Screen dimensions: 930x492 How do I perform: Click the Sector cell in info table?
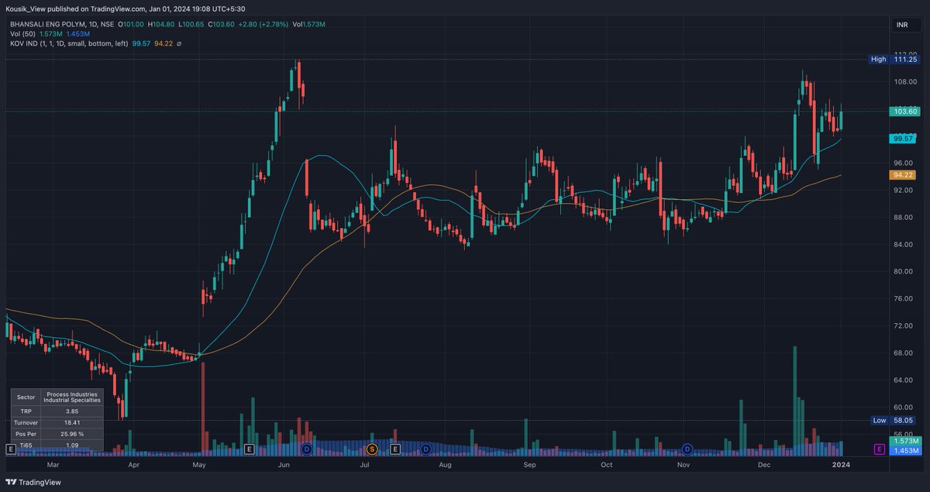(x=26, y=396)
